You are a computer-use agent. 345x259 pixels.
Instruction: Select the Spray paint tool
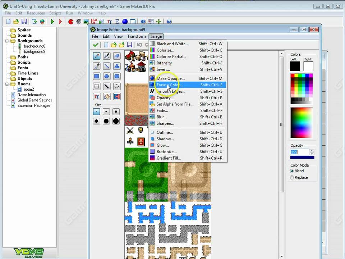point(107,56)
